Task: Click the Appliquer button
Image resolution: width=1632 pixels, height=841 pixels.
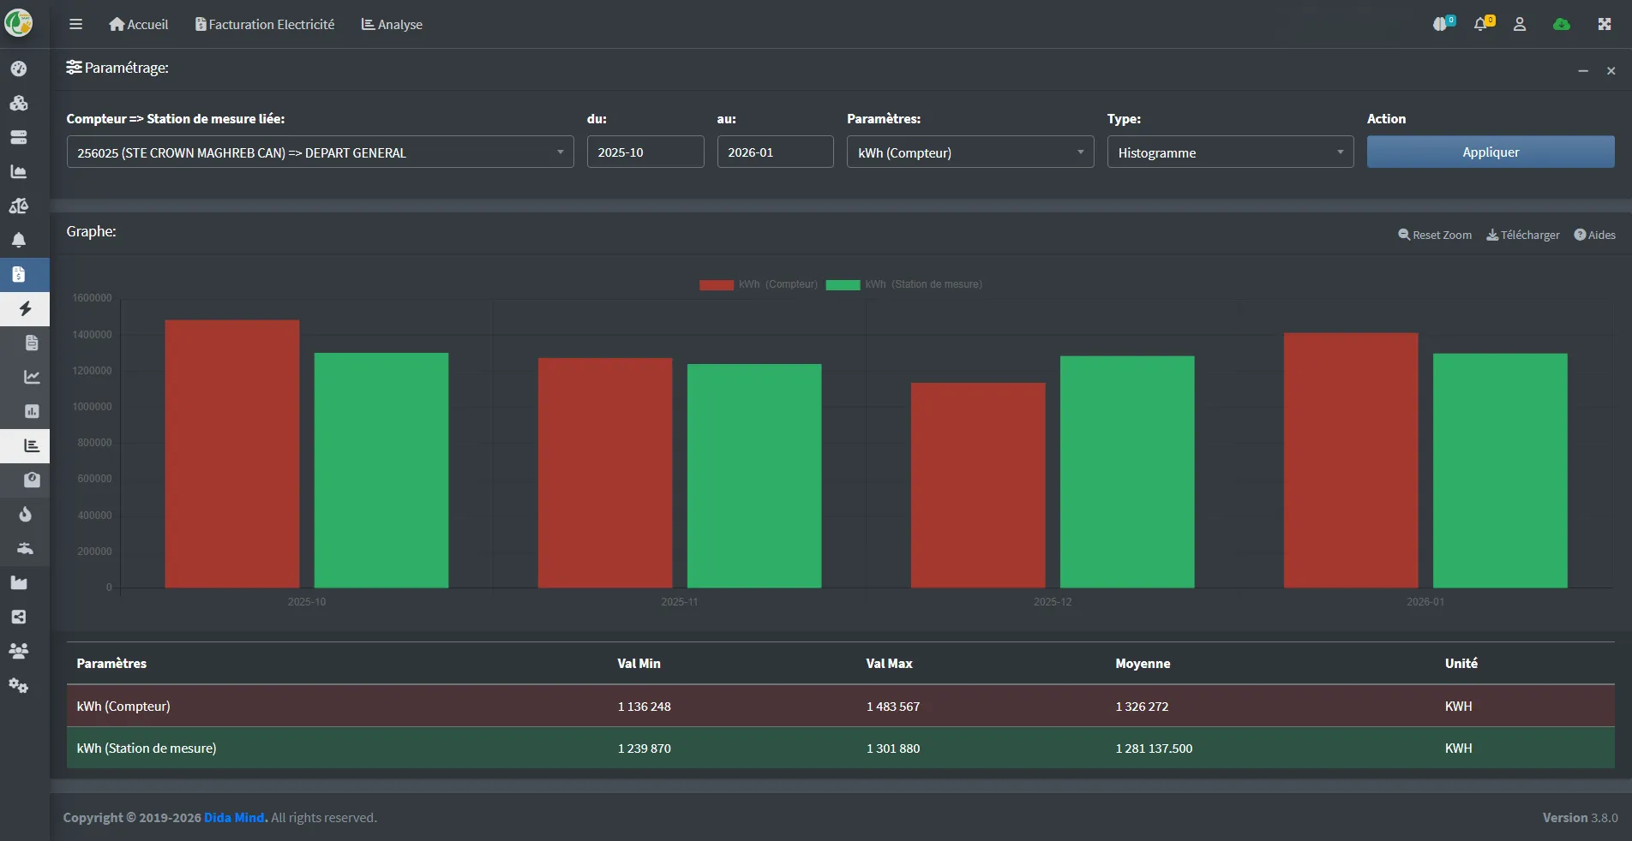Action: coord(1491,152)
